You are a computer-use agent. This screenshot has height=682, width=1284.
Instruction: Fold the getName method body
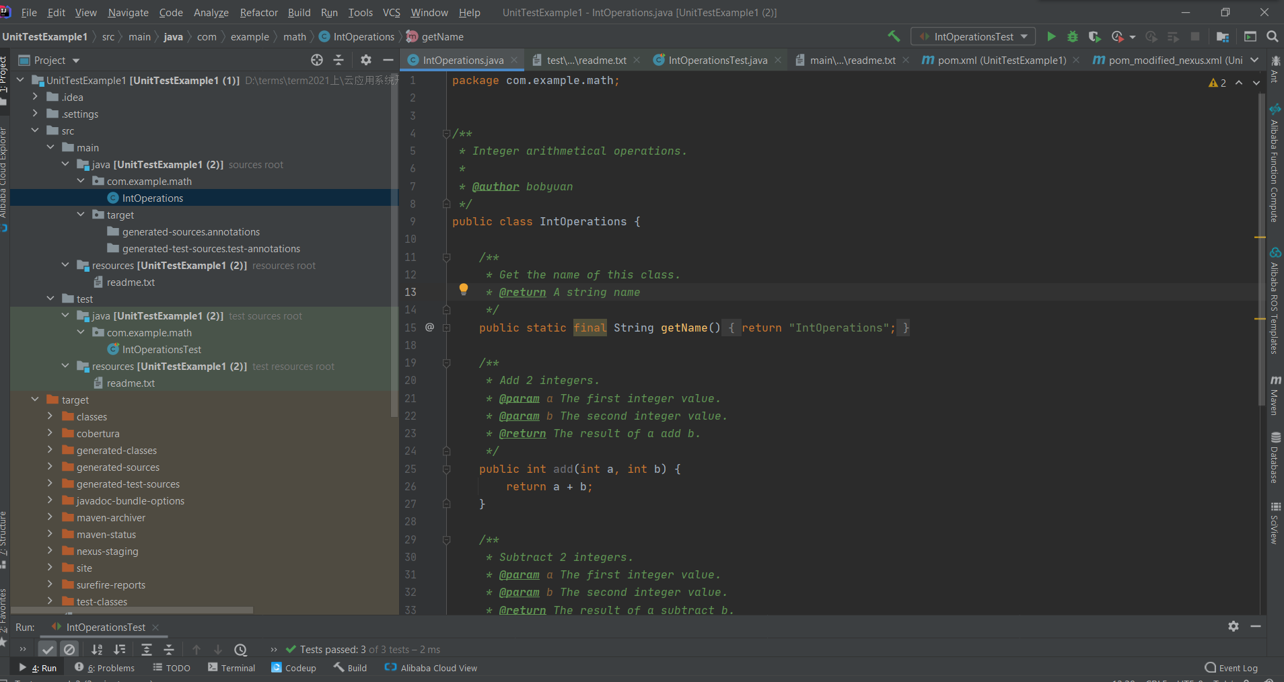[x=446, y=328]
